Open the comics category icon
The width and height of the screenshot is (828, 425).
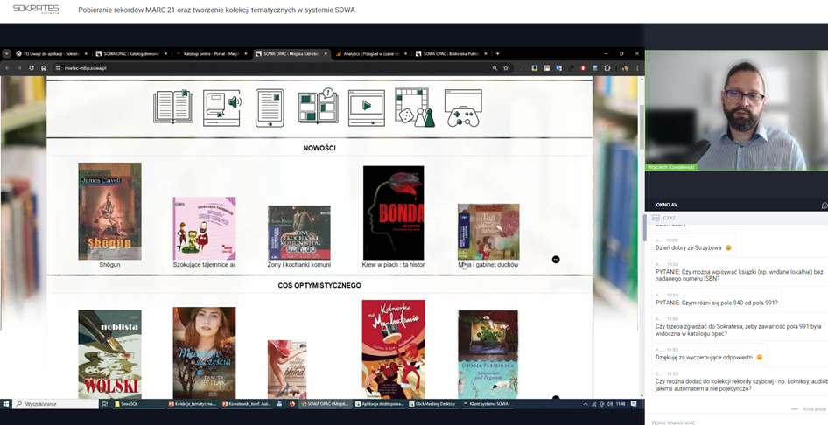coord(318,107)
